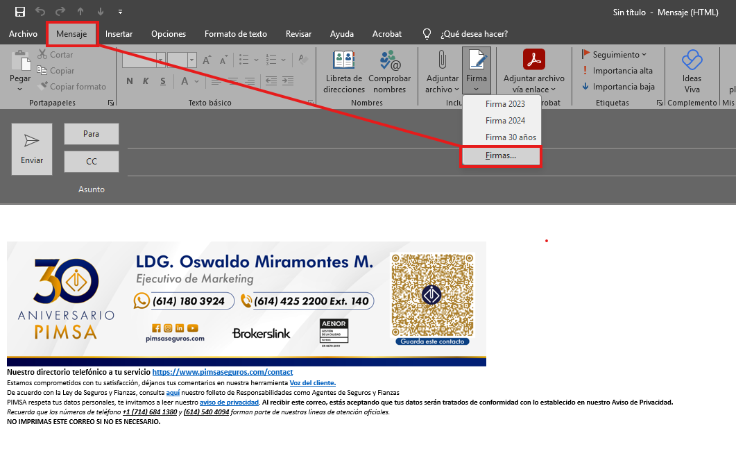The image size is (736, 449).
Task: Center the text alignment
Action: click(x=233, y=81)
